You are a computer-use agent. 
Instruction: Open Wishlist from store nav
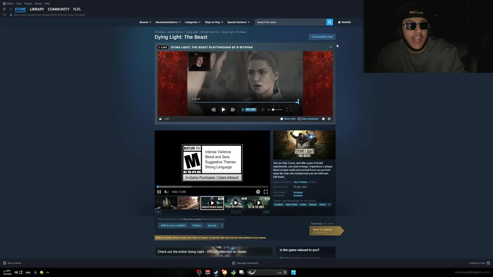point(344,22)
